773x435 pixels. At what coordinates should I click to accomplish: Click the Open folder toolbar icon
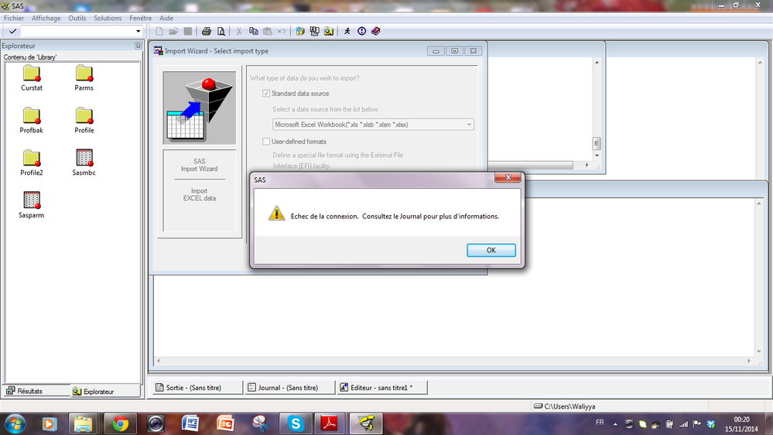pyautogui.click(x=173, y=31)
